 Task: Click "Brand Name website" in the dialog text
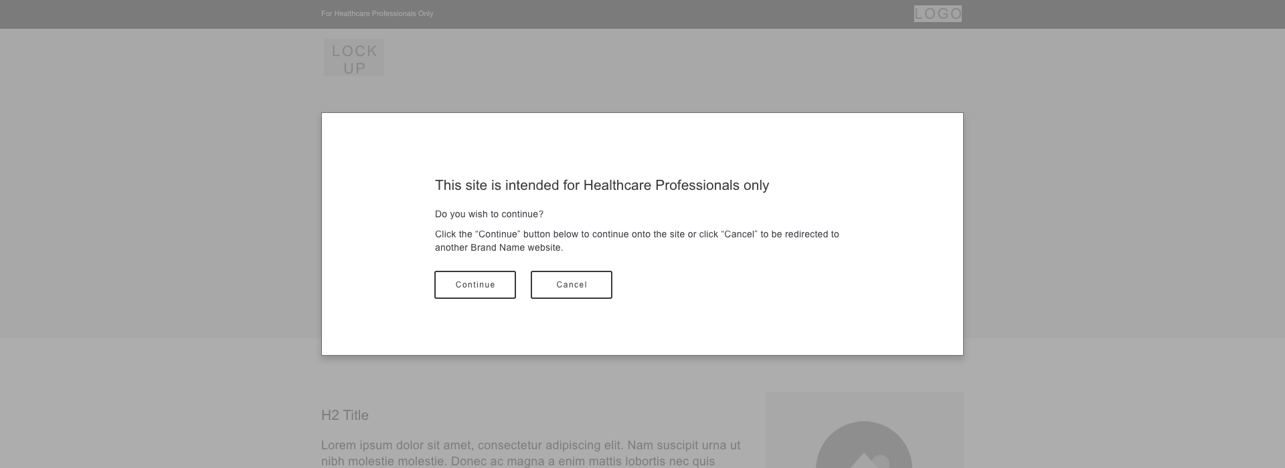(516, 247)
